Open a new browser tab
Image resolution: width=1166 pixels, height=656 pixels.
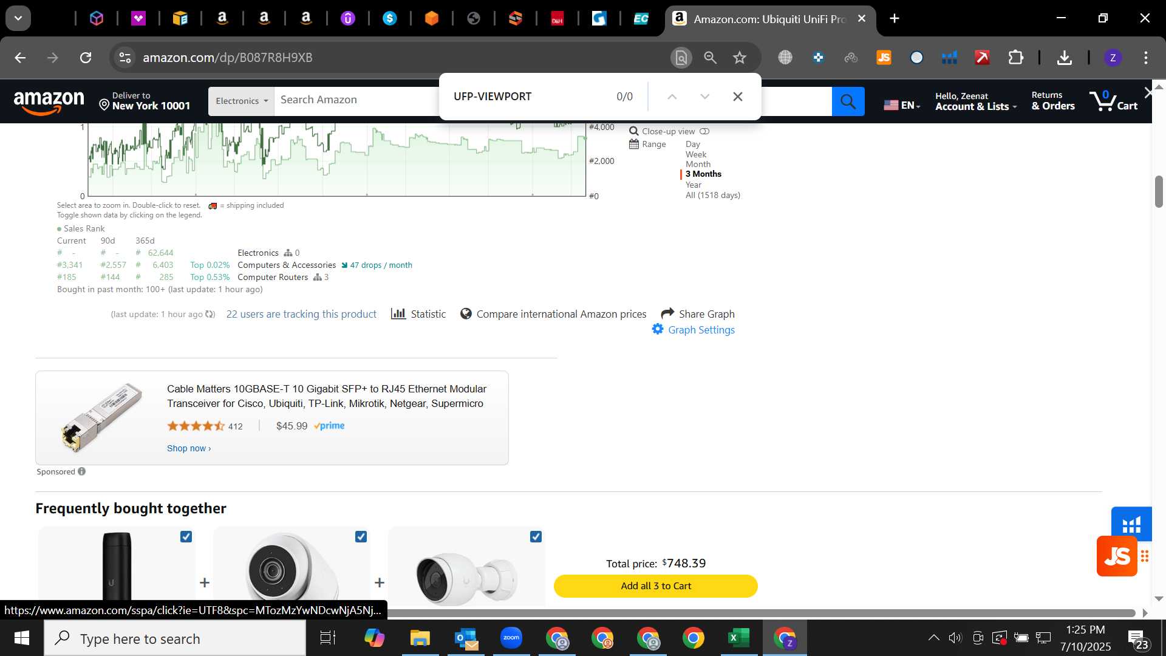pyautogui.click(x=895, y=19)
